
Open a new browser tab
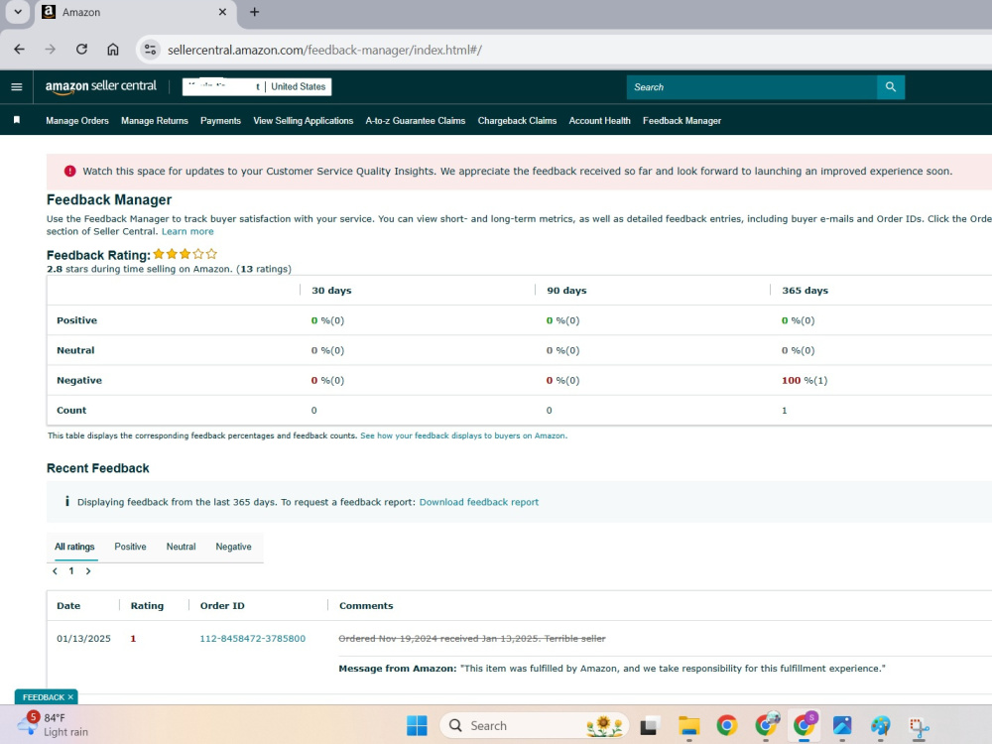click(x=254, y=12)
